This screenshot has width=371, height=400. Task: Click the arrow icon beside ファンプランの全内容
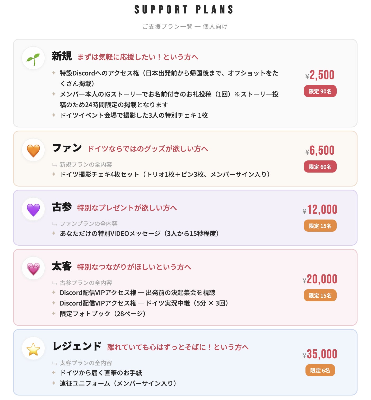click(x=55, y=224)
